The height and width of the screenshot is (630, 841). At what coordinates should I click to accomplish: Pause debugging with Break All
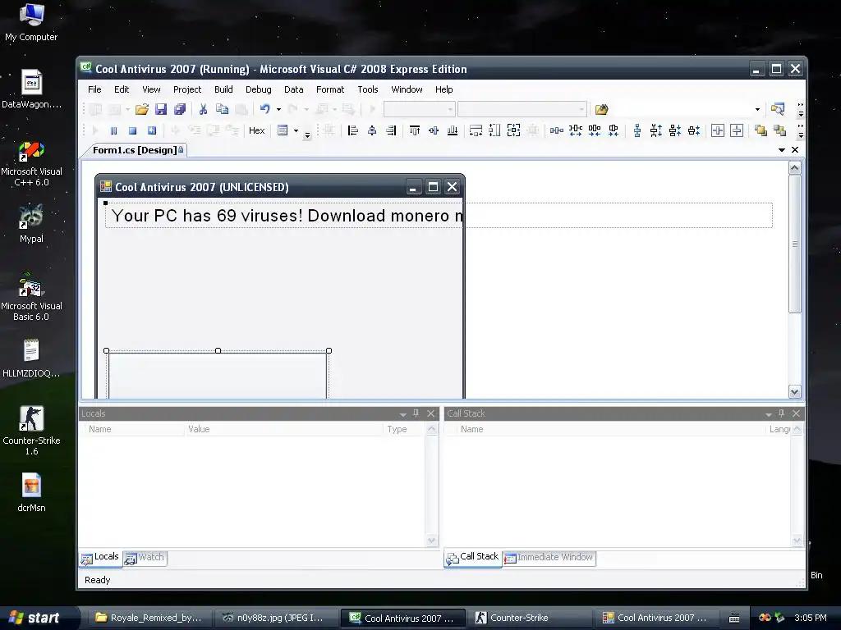tap(113, 130)
